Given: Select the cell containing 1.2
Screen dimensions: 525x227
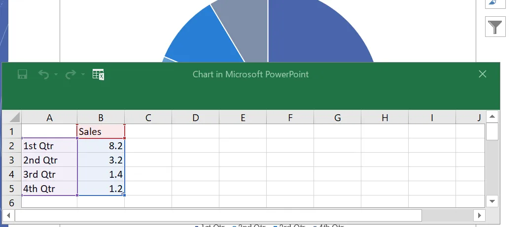Looking at the screenshot, I should (101, 189).
